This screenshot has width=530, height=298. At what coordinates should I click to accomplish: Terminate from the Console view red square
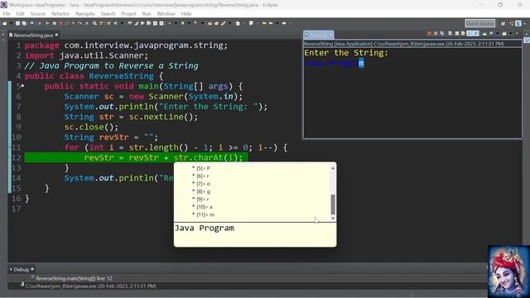429,33
